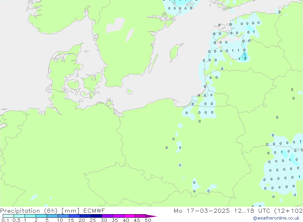Click the '50' legend scale label
Viewport: 303px width, 222px height.
click(148, 220)
